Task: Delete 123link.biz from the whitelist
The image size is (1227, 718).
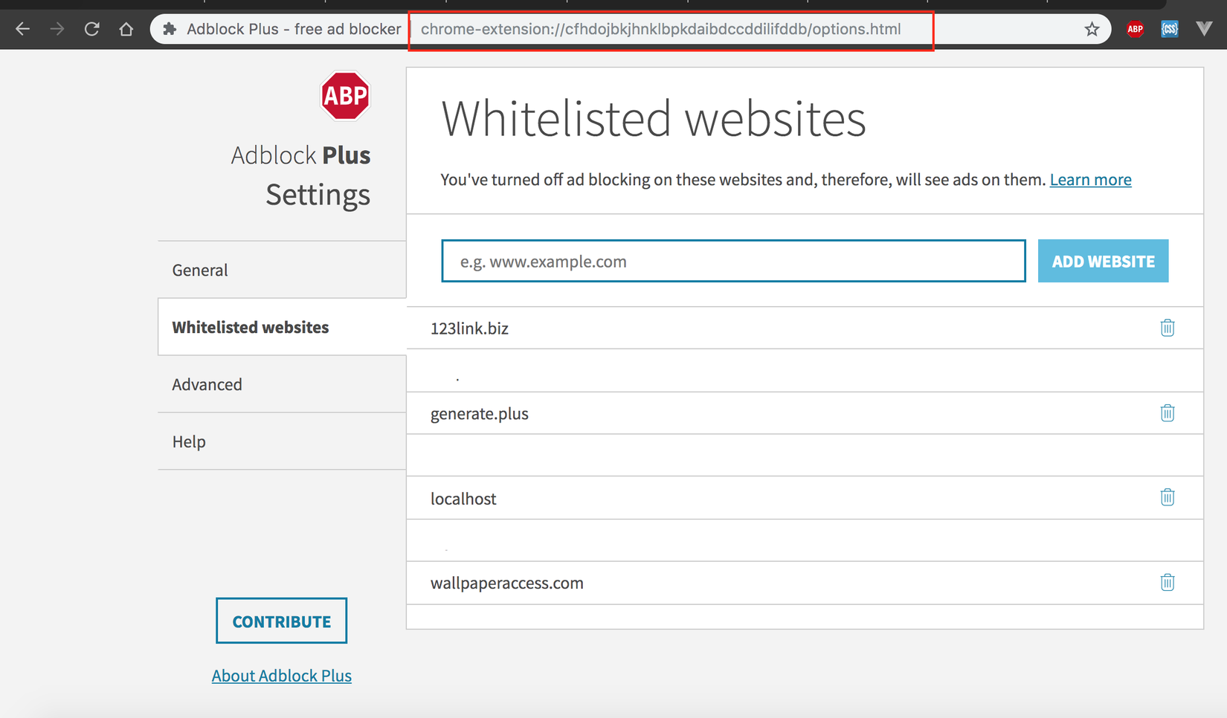Action: click(x=1167, y=328)
